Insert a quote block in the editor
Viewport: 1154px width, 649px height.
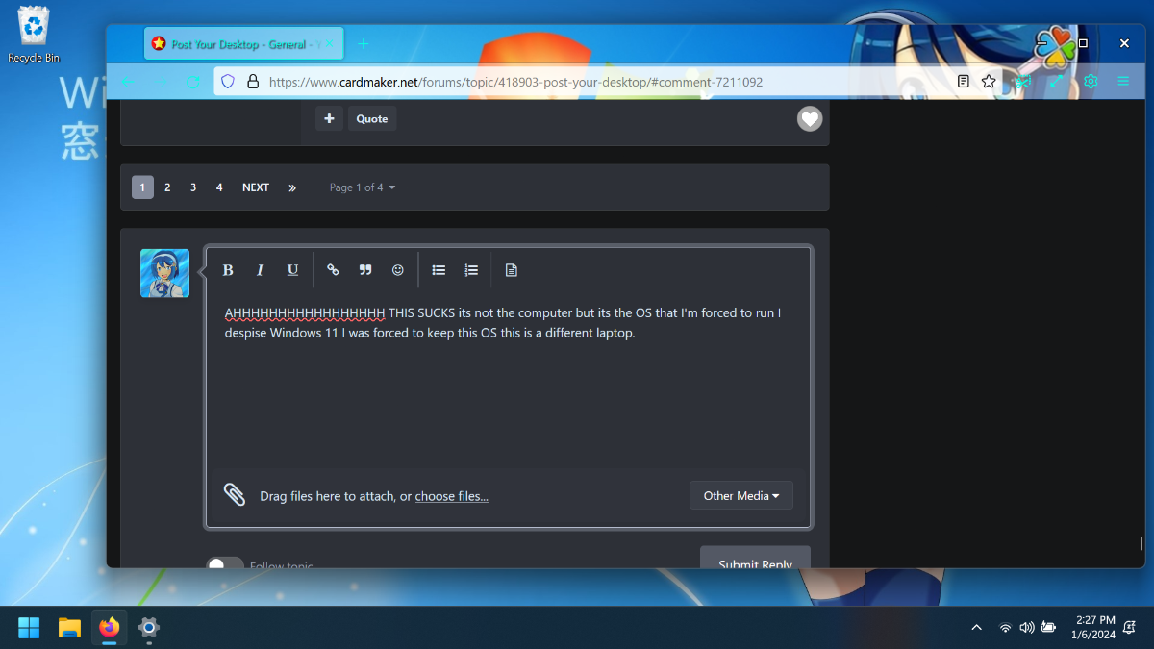[365, 270]
